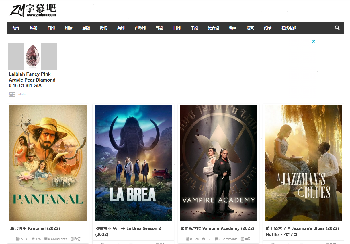Click calendar icon under Vampire Academy

pos(188,239)
